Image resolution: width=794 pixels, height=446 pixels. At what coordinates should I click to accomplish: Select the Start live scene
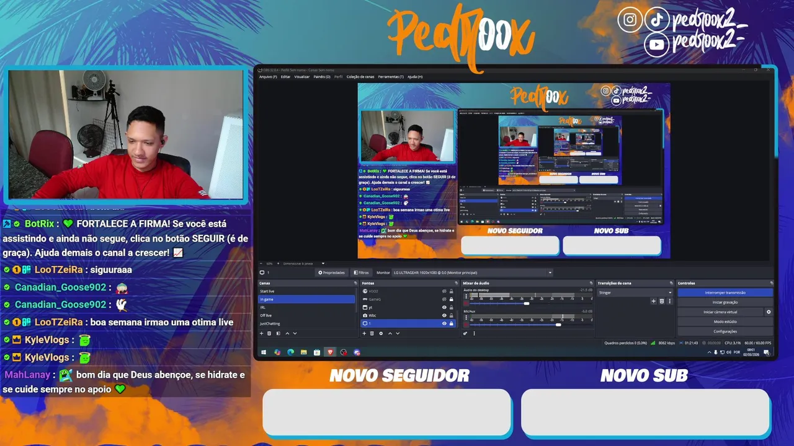pyautogui.click(x=306, y=291)
